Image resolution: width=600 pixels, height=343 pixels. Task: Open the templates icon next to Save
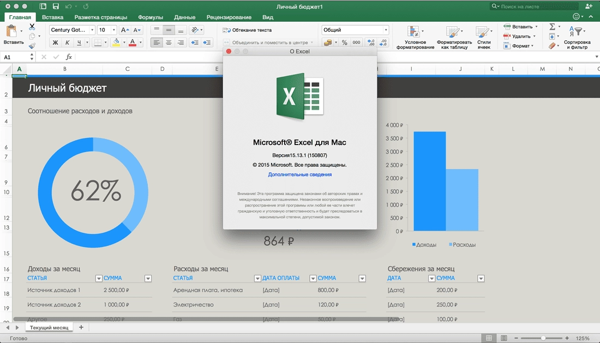pyautogui.click(x=43, y=6)
